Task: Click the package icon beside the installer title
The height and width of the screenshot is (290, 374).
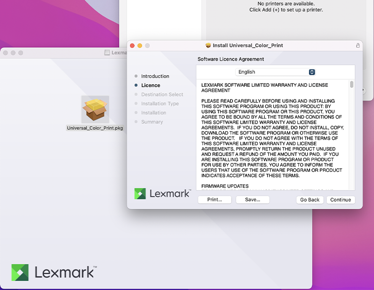Action: (x=208, y=45)
